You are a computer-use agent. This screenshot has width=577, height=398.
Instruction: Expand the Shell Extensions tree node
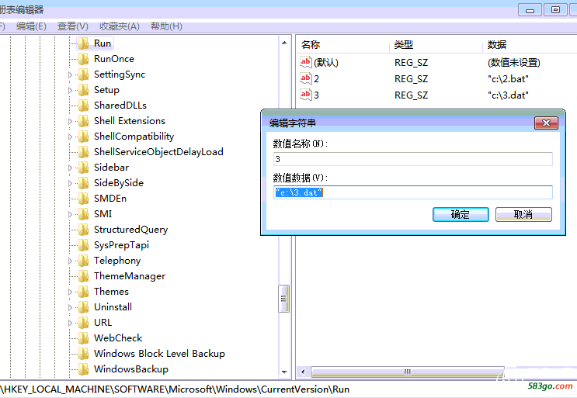[70, 122]
